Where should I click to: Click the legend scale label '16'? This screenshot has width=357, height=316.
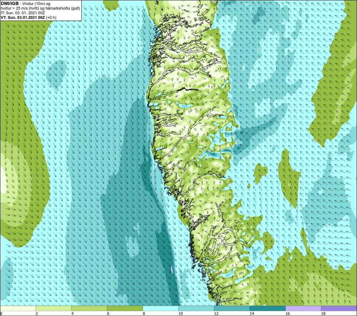tap(287, 314)
